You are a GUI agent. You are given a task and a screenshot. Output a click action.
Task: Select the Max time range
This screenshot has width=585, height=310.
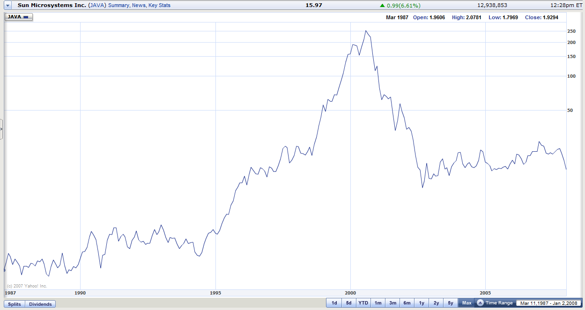pos(467,303)
